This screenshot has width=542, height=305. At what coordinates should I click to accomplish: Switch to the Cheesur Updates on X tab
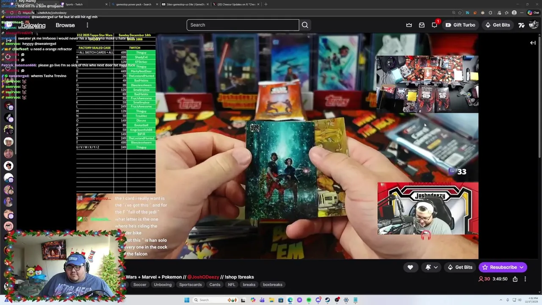coord(235,4)
